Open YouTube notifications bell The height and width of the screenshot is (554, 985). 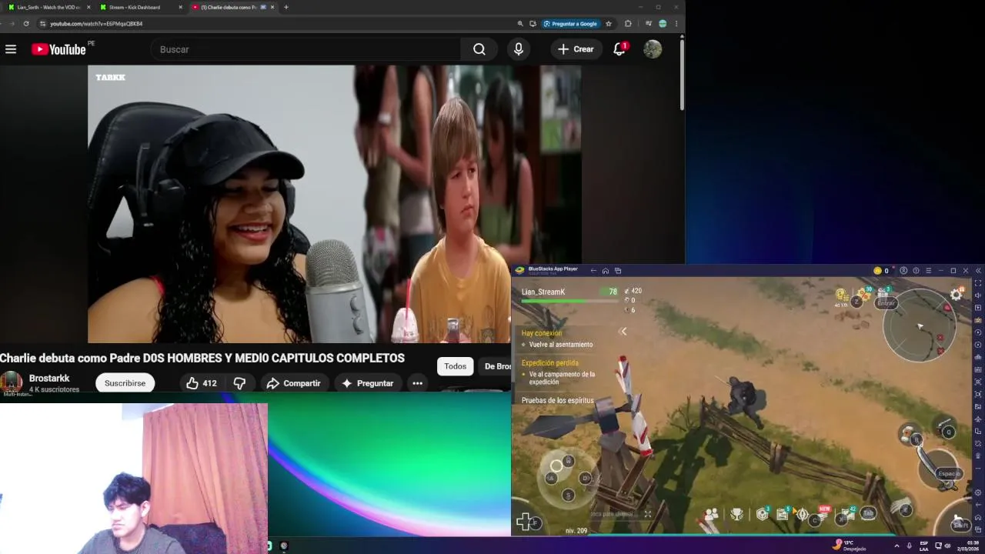tap(619, 49)
